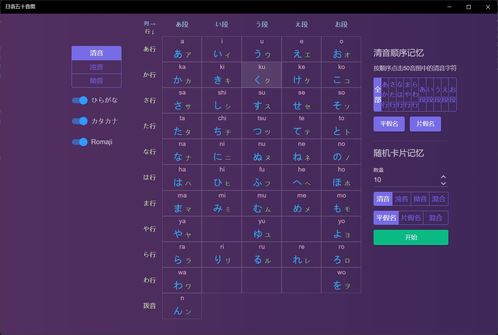The height and width of the screenshot is (335, 498).
Task: Click the や (ya) kana cell
Action: 182,229
